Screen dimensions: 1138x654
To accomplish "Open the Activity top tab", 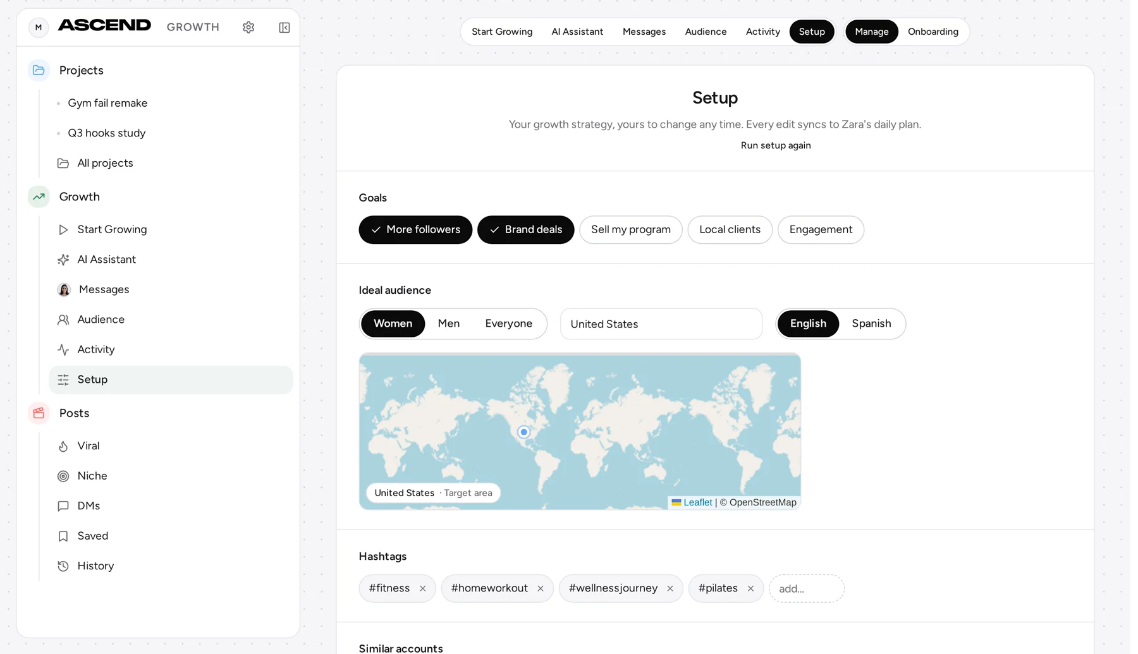I will click(762, 32).
